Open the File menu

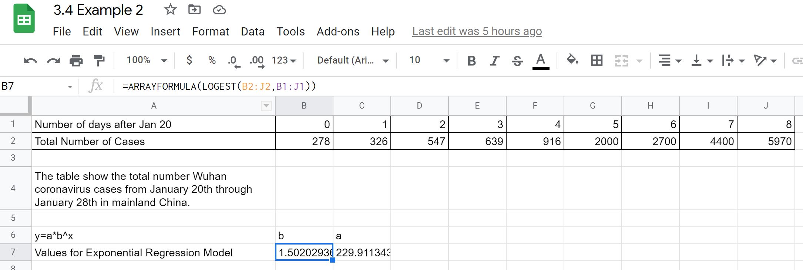[x=62, y=32]
